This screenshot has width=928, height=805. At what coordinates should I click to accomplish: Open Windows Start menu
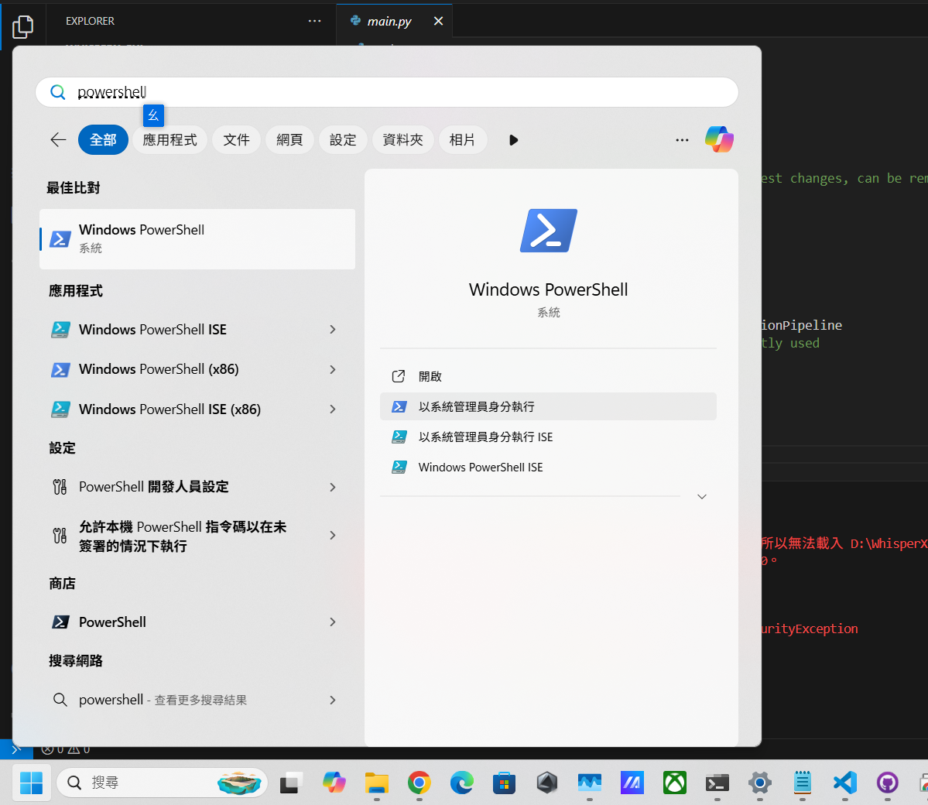coord(31,783)
